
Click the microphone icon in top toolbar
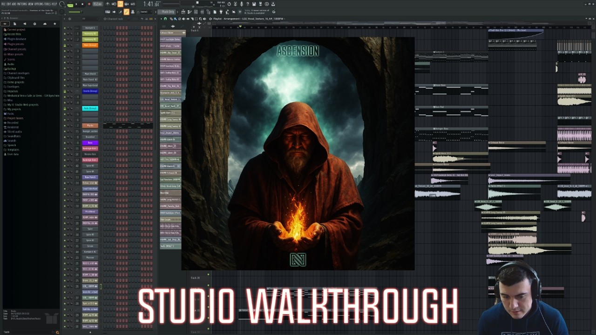[241, 4]
